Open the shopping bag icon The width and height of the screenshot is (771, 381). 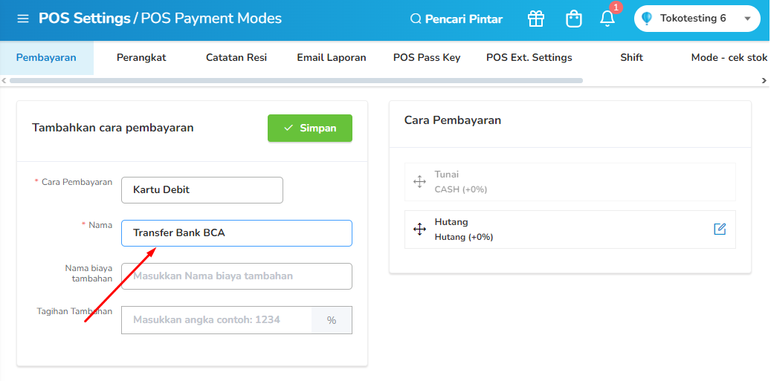(573, 19)
